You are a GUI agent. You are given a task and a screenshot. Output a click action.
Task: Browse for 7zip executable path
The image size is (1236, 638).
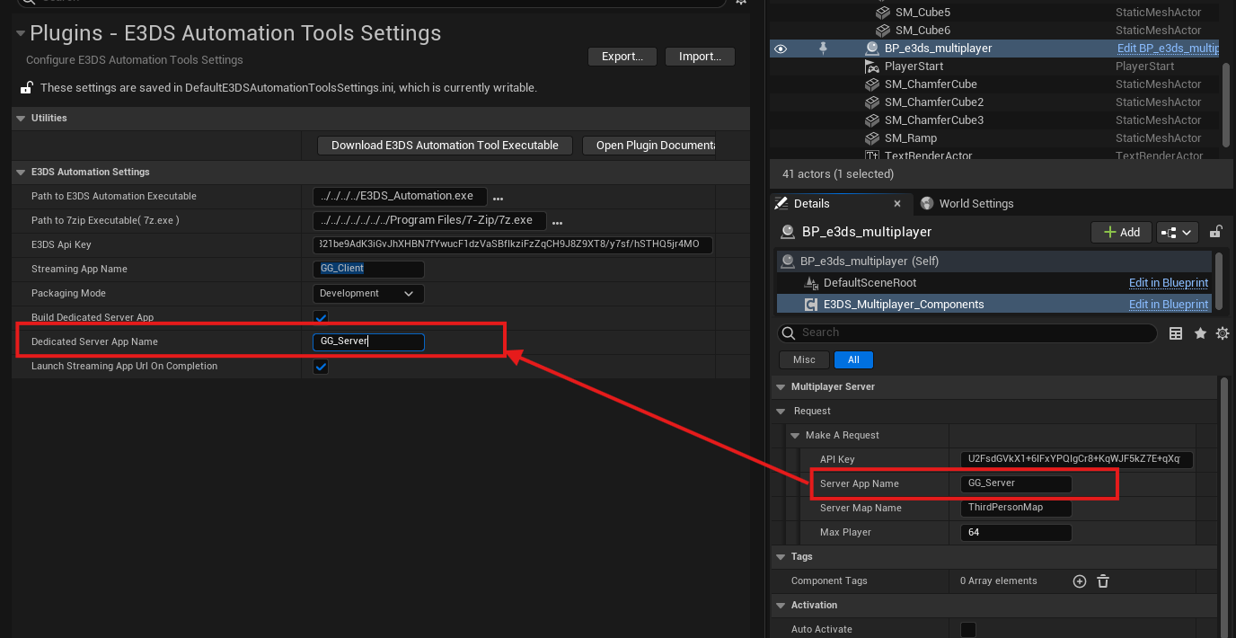[557, 222]
